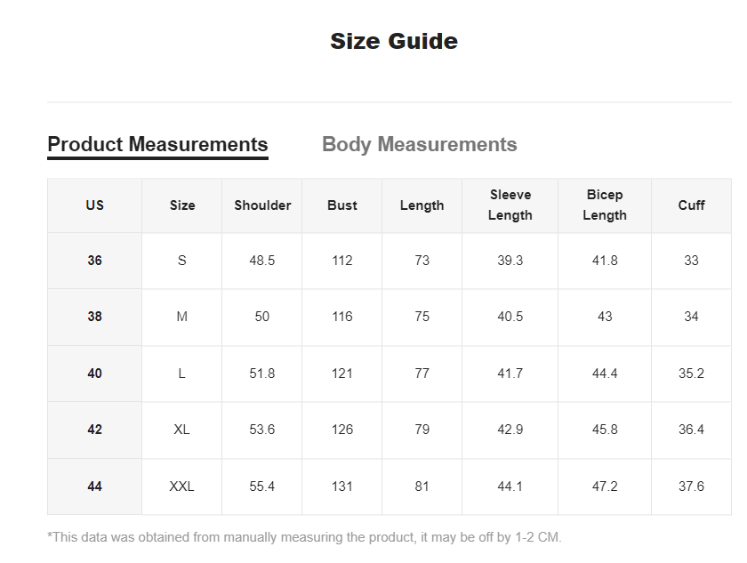Click the US column header
The height and width of the screenshot is (563, 747).
(95, 205)
